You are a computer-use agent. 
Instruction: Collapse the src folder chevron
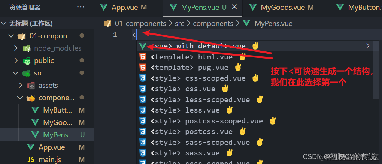click(16, 73)
